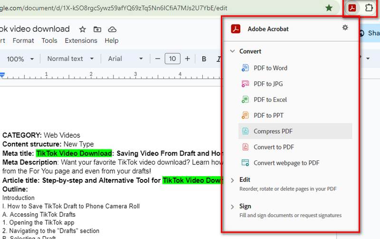The width and height of the screenshot is (380, 239).
Task: Click the document title text
Action: tap(35, 29)
